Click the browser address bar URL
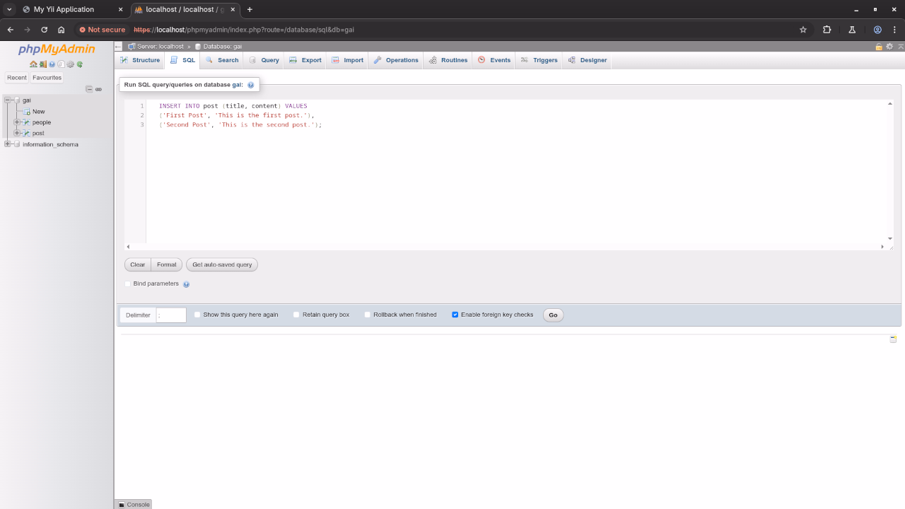 click(x=244, y=30)
